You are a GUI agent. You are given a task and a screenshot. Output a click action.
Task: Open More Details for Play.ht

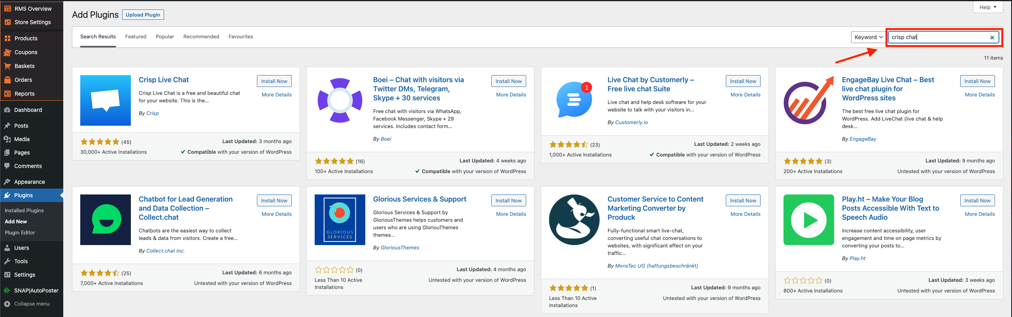(x=980, y=214)
